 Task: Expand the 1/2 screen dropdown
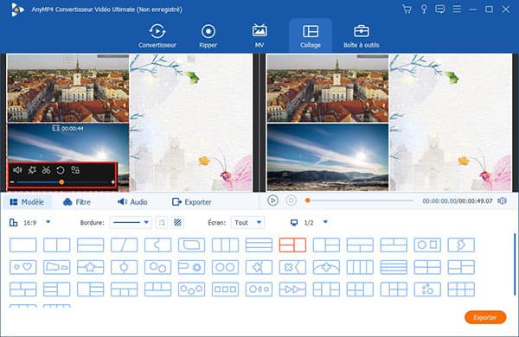pyautogui.click(x=325, y=222)
